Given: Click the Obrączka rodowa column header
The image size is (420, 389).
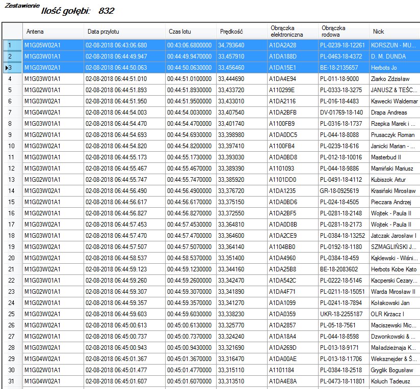Looking at the screenshot, I should point(344,31).
